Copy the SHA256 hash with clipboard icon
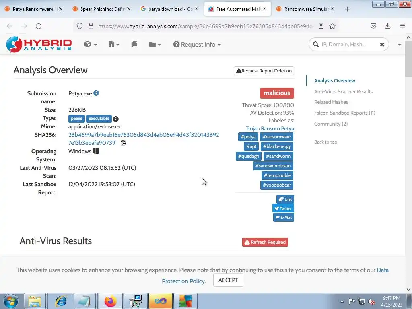 point(123,143)
